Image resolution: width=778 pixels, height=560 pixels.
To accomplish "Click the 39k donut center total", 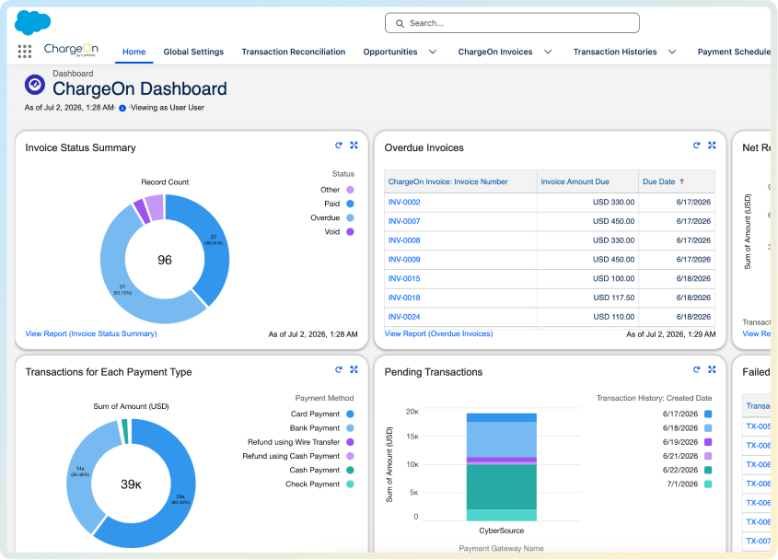I will click(x=131, y=484).
